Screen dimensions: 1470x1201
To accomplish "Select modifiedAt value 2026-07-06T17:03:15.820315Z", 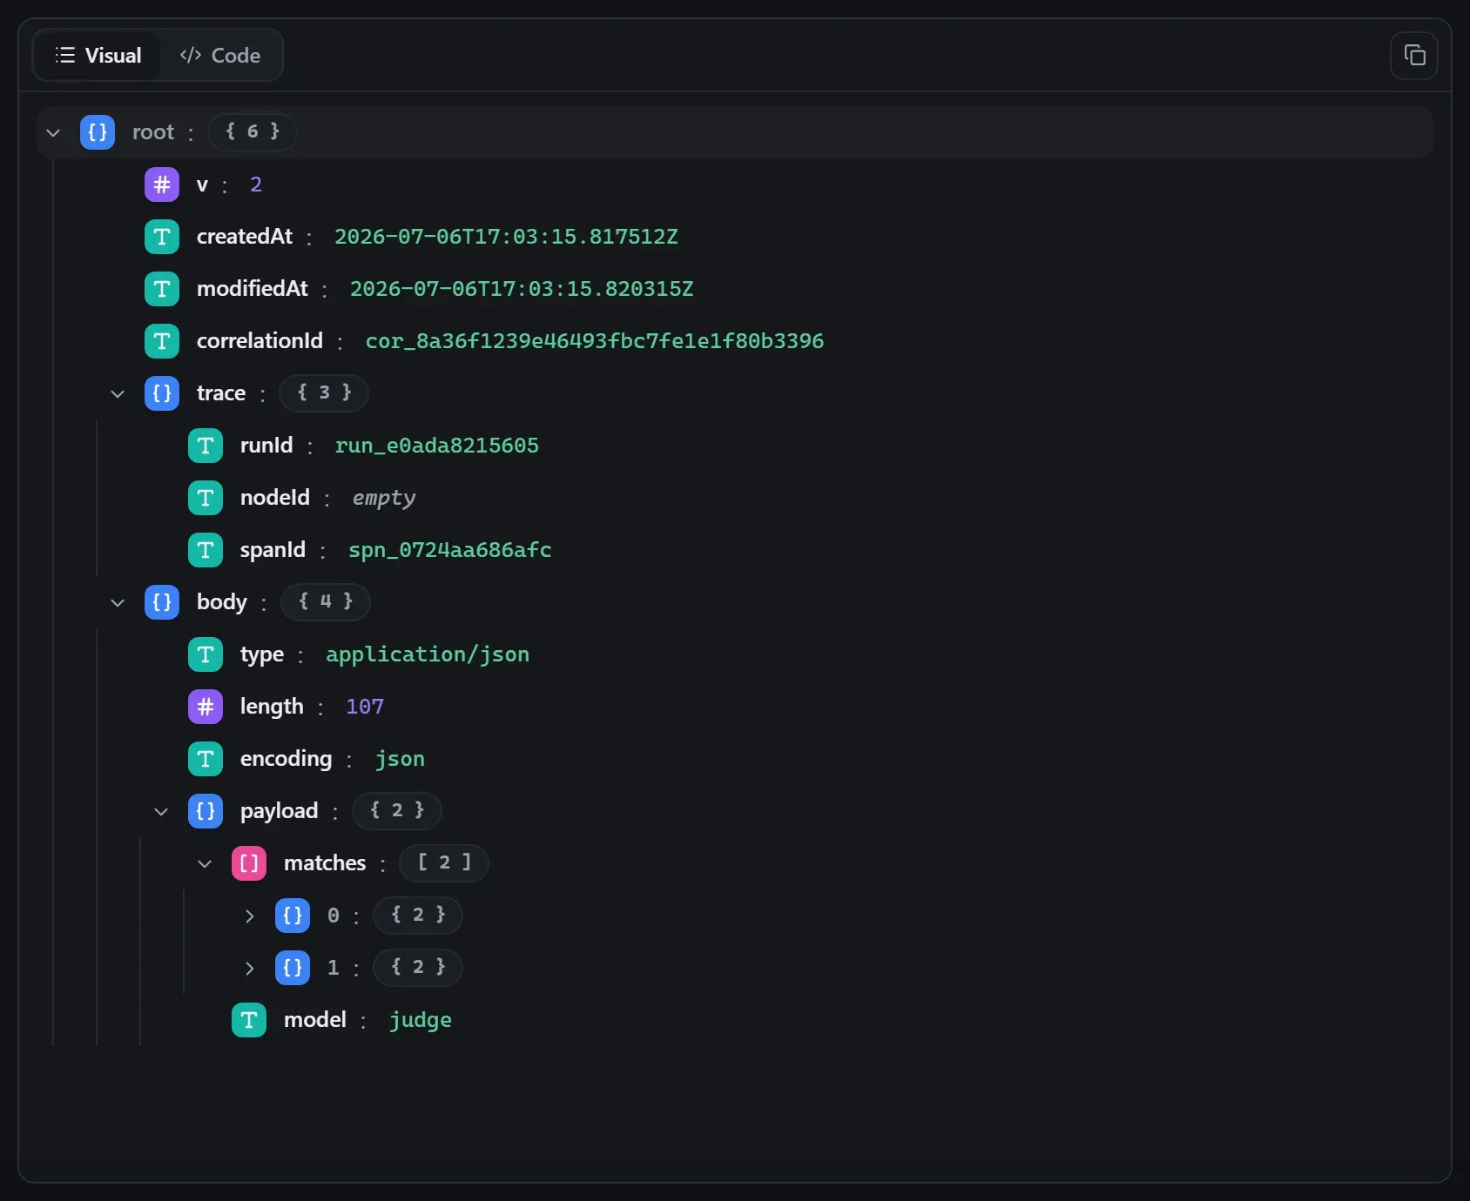I will point(522,289).
